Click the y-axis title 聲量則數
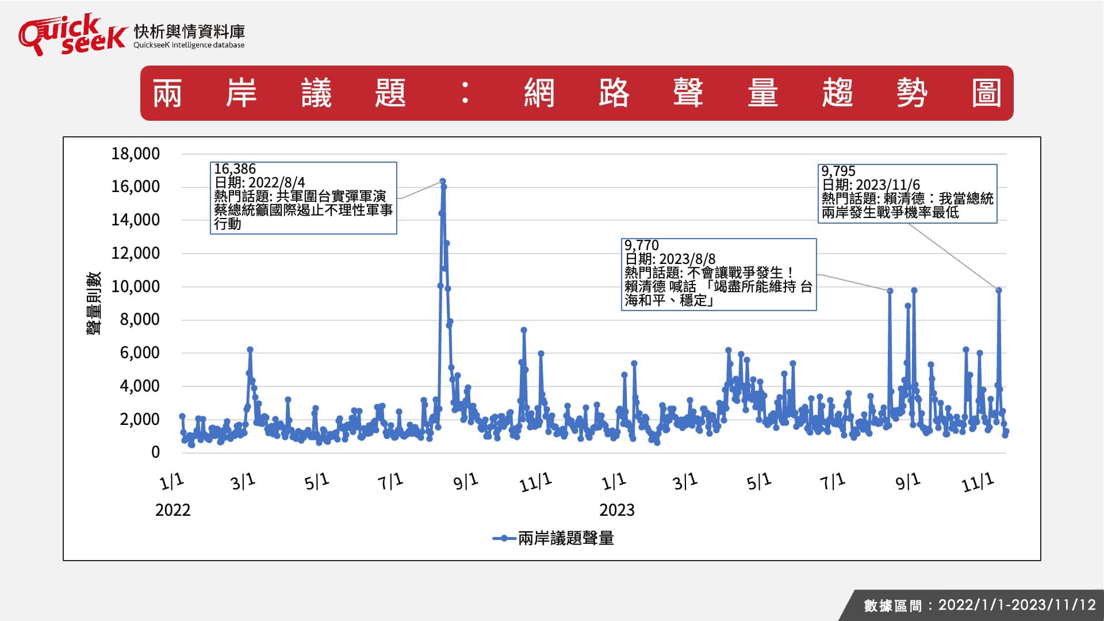This screenshot has height=621, width=1104. click(x=94, y=303)
